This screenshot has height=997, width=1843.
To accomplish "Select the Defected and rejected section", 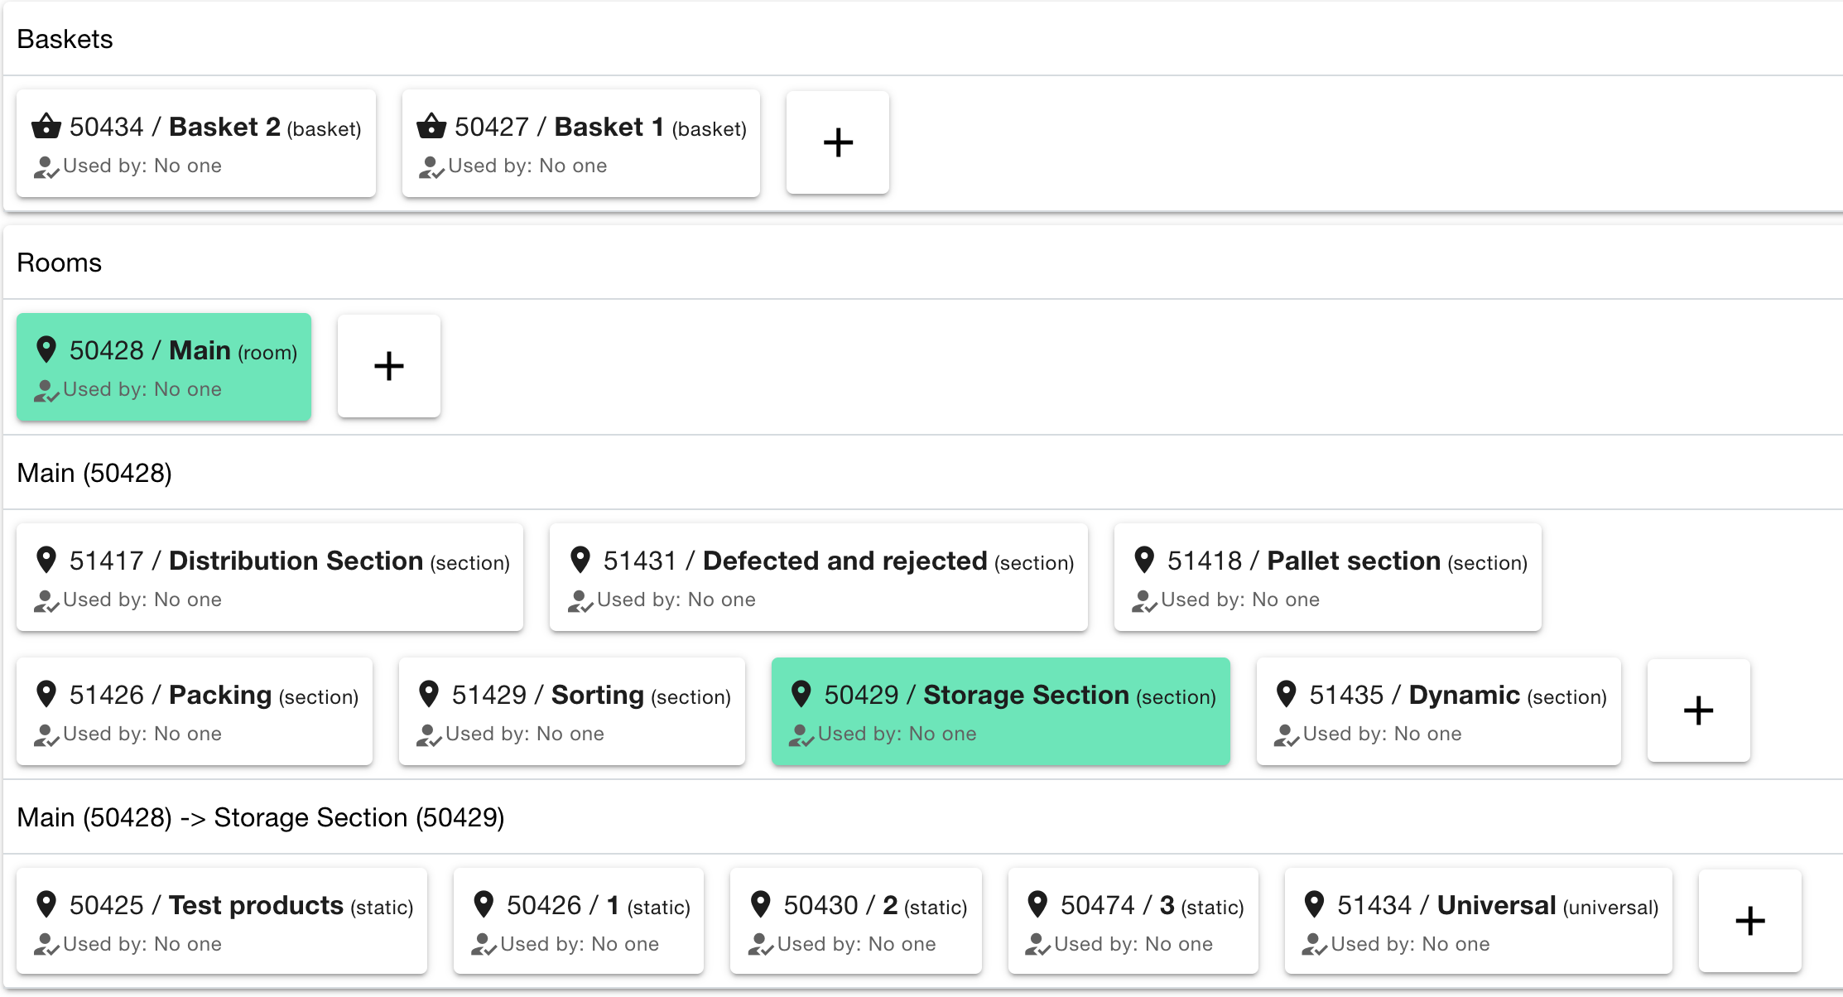I will pos(818,577).
